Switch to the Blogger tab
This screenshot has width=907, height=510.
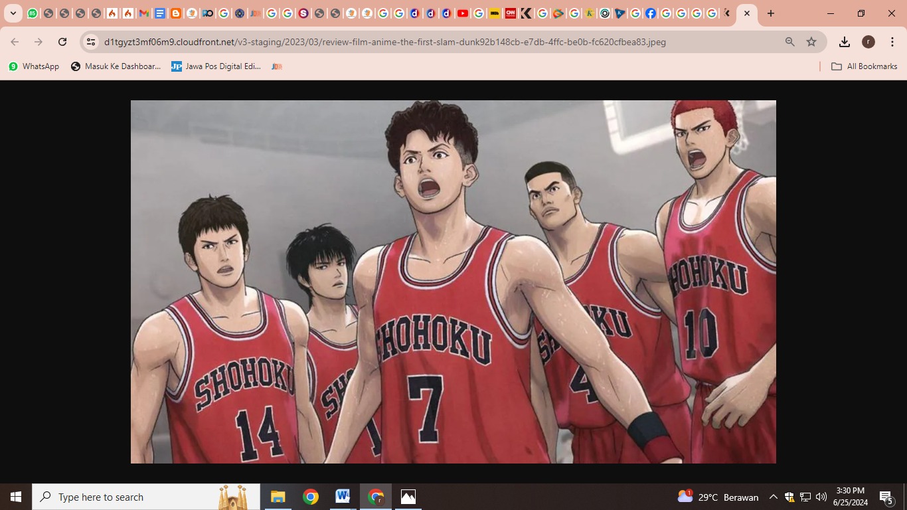175,13
